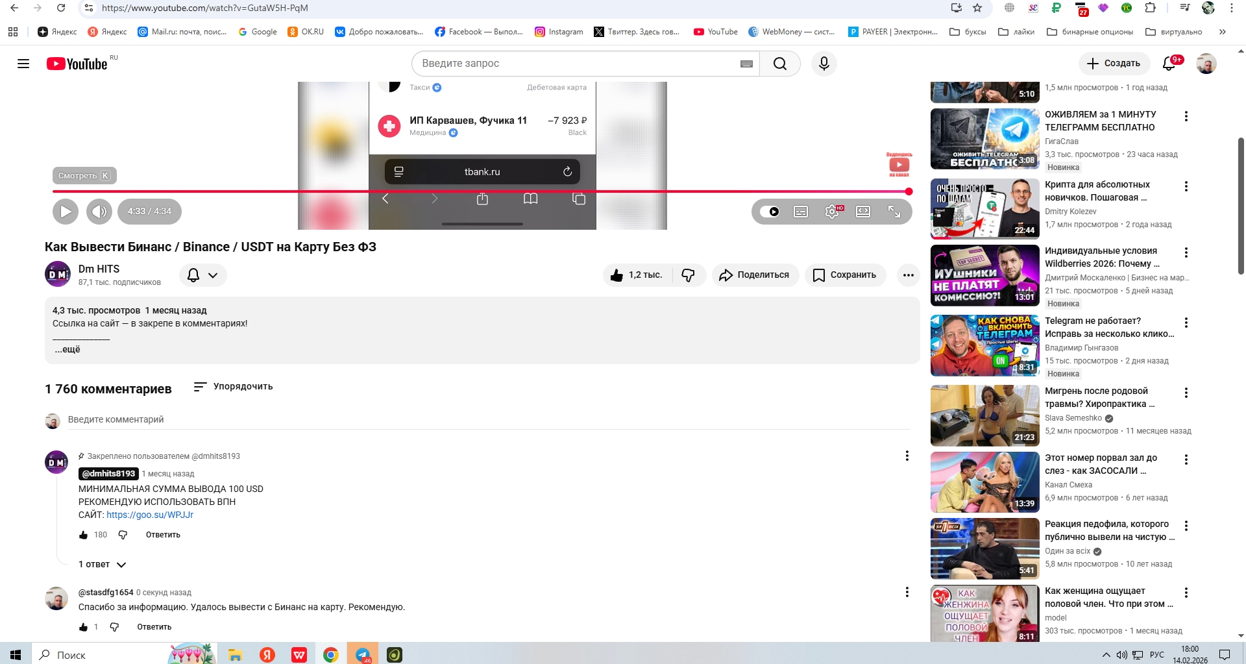The height and width of the screenshot is (664, 1246).
Task: Open бинарные опционы bookmark folder
Action: [x=1090, y=32]
